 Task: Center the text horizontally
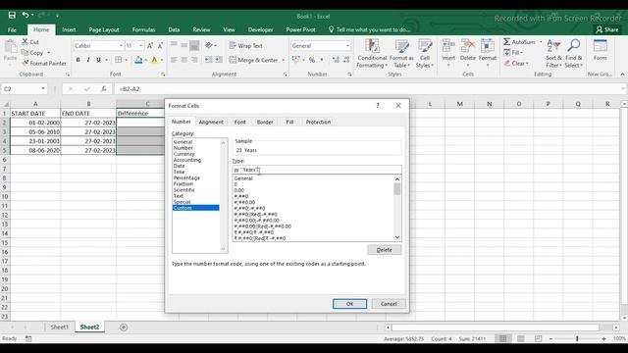[x=183, y=60]
